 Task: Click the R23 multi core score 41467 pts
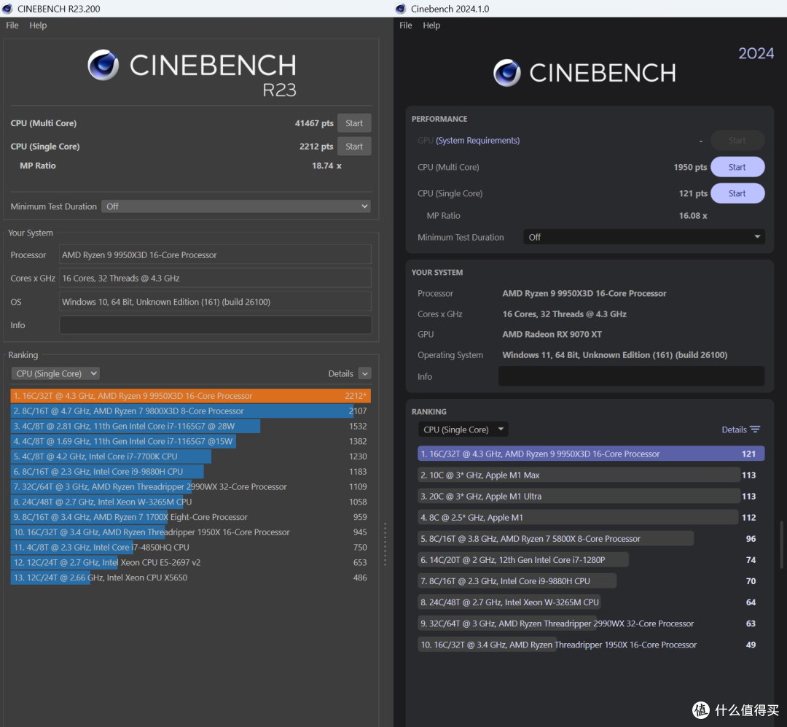coord(314,123)
